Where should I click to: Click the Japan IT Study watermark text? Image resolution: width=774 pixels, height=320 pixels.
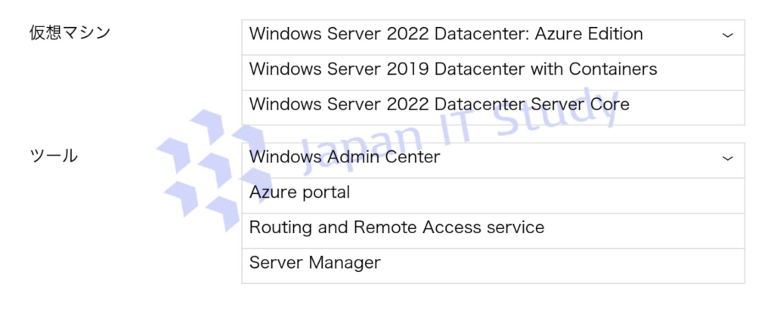coord(446,136)
